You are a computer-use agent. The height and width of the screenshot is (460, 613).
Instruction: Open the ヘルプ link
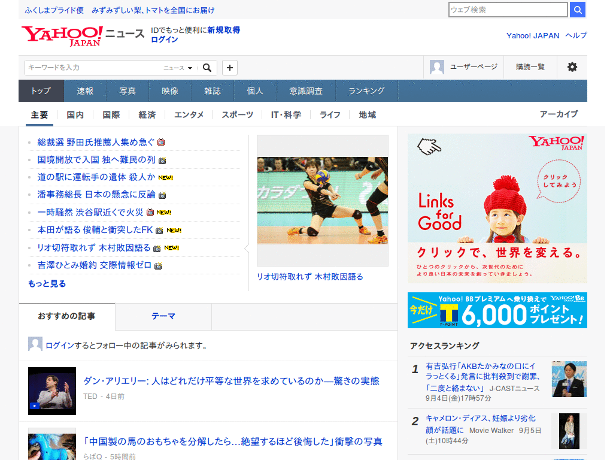click(576, 35)
